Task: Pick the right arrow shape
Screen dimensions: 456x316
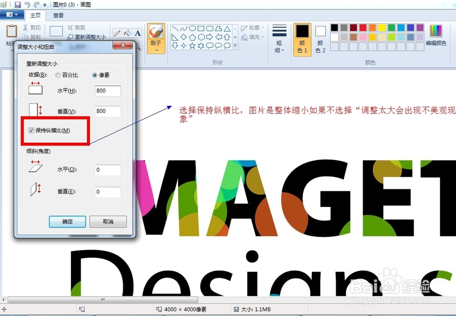Action: click(x=210, y=37)
